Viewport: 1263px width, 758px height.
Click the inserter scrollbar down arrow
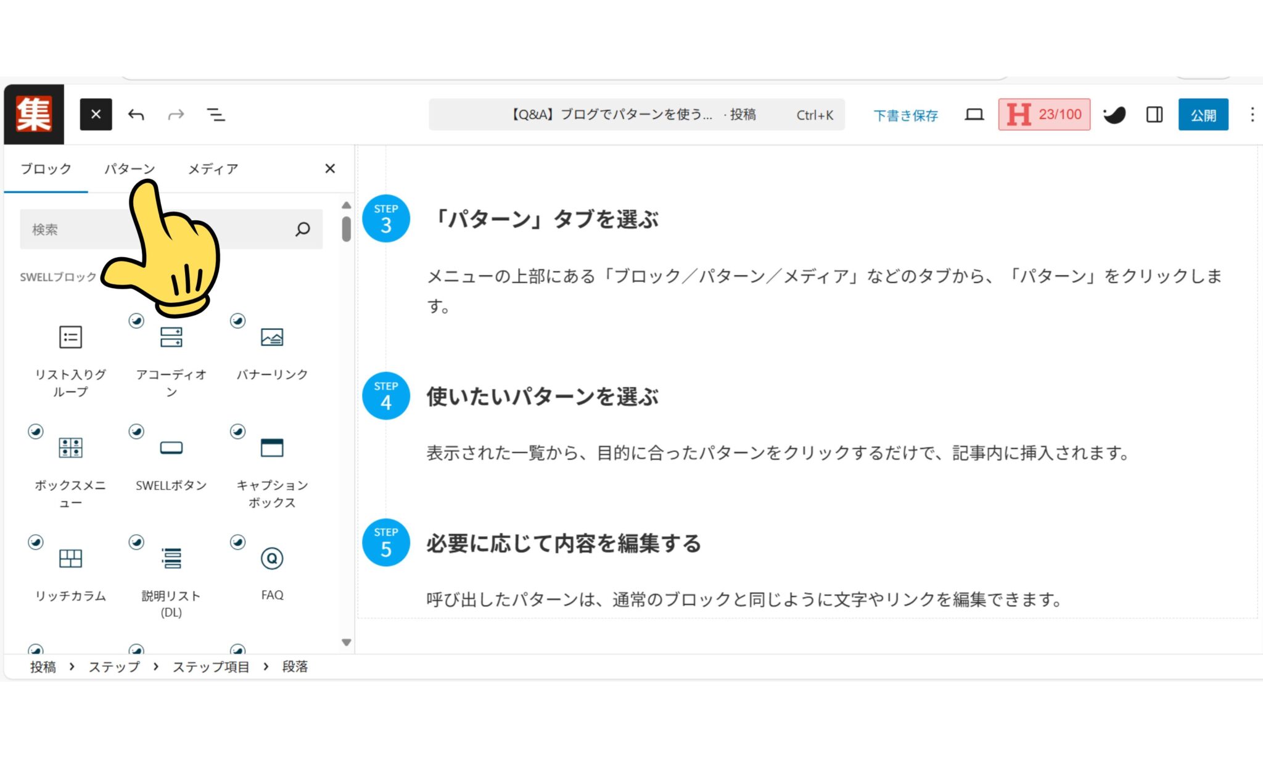click(x=347, y=642)
